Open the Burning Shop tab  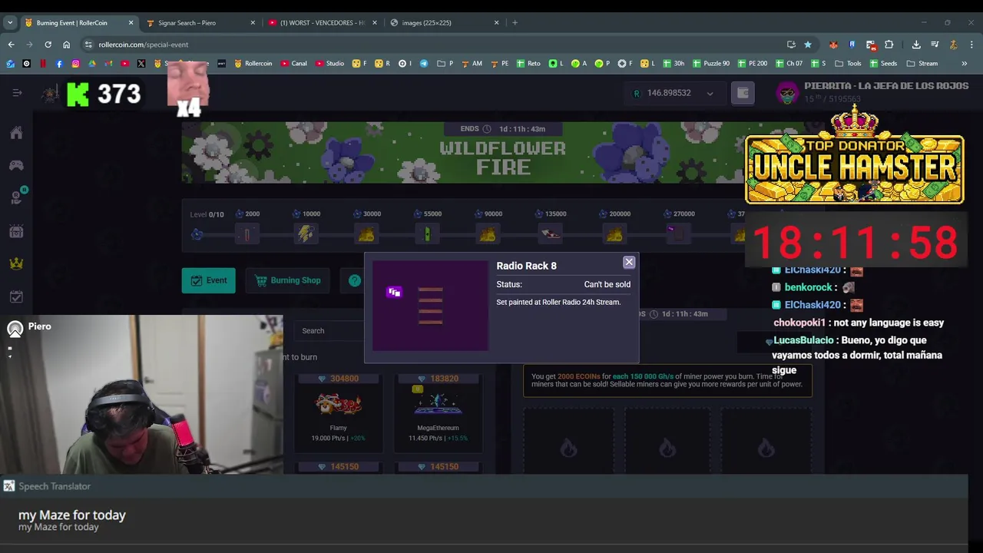[x=287, y=280]
